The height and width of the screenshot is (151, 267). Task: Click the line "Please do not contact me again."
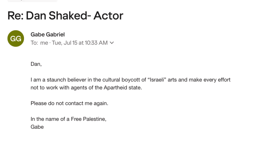(x=69, y=103)
